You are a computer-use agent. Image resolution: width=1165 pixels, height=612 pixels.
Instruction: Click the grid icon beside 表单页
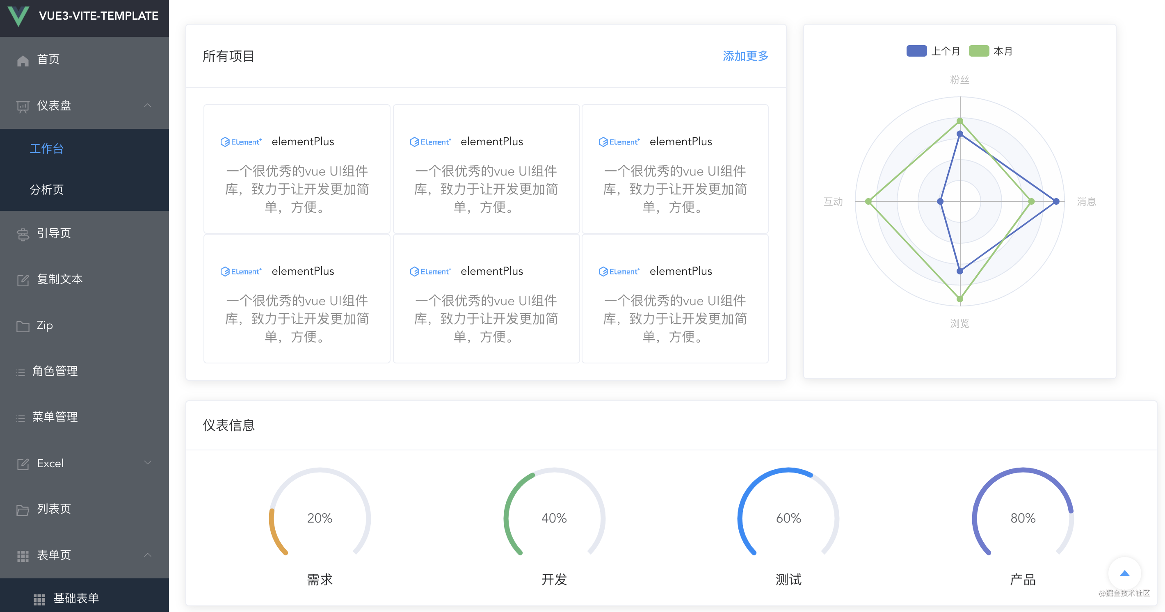[23, 556]
